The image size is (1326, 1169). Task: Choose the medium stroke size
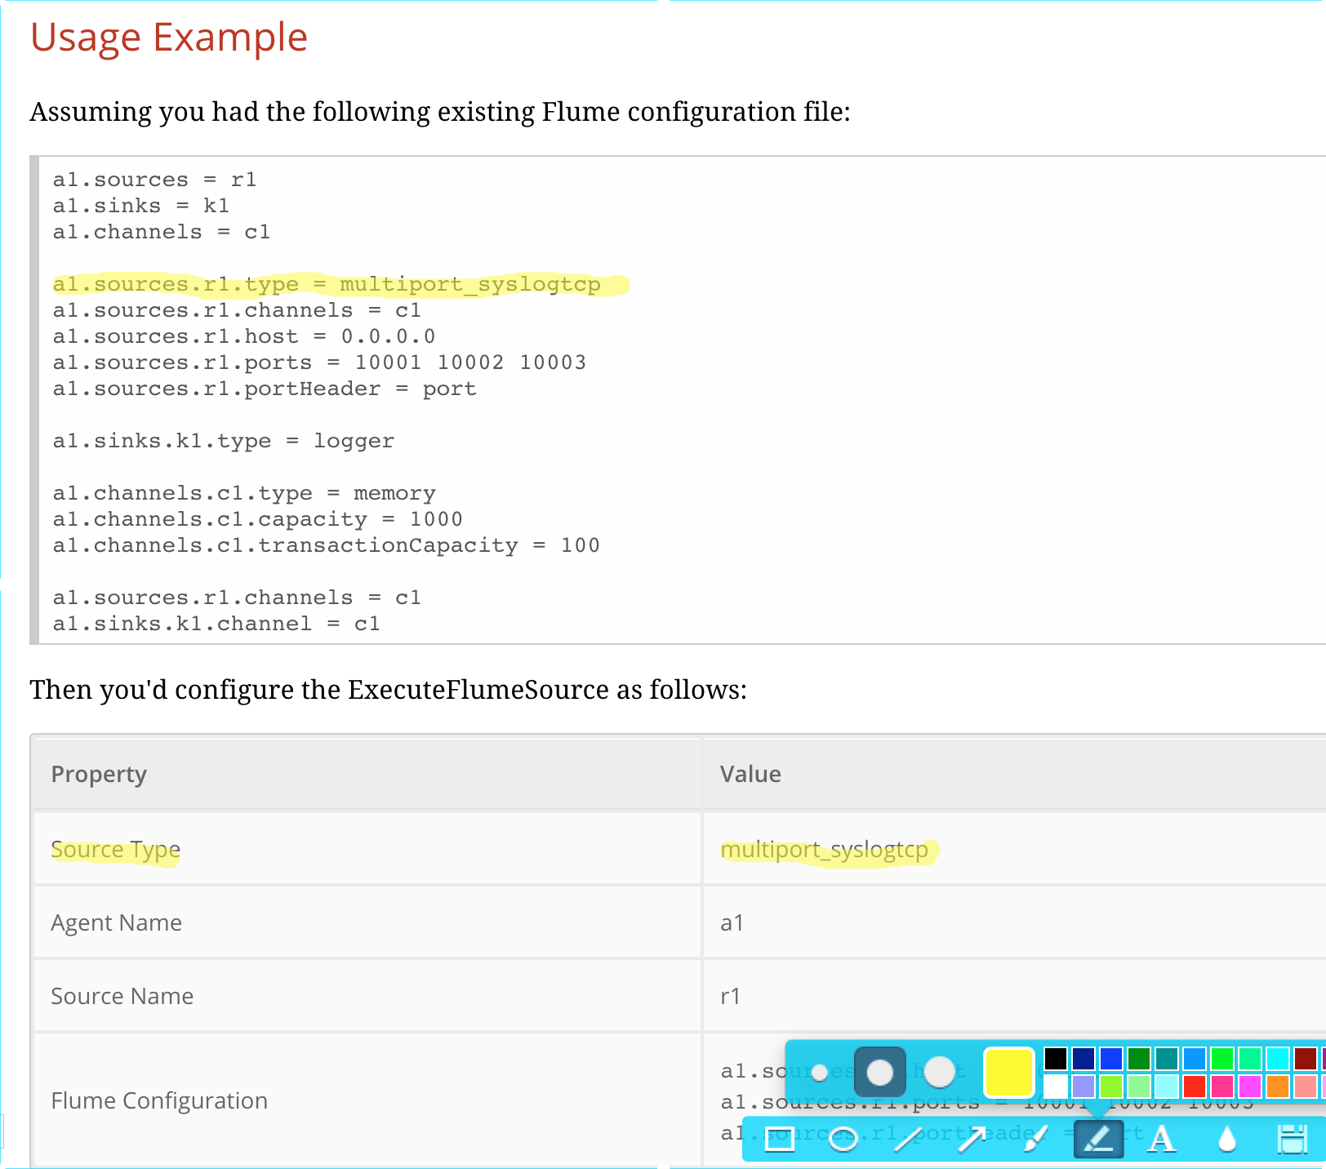[x=879, y=1072]
